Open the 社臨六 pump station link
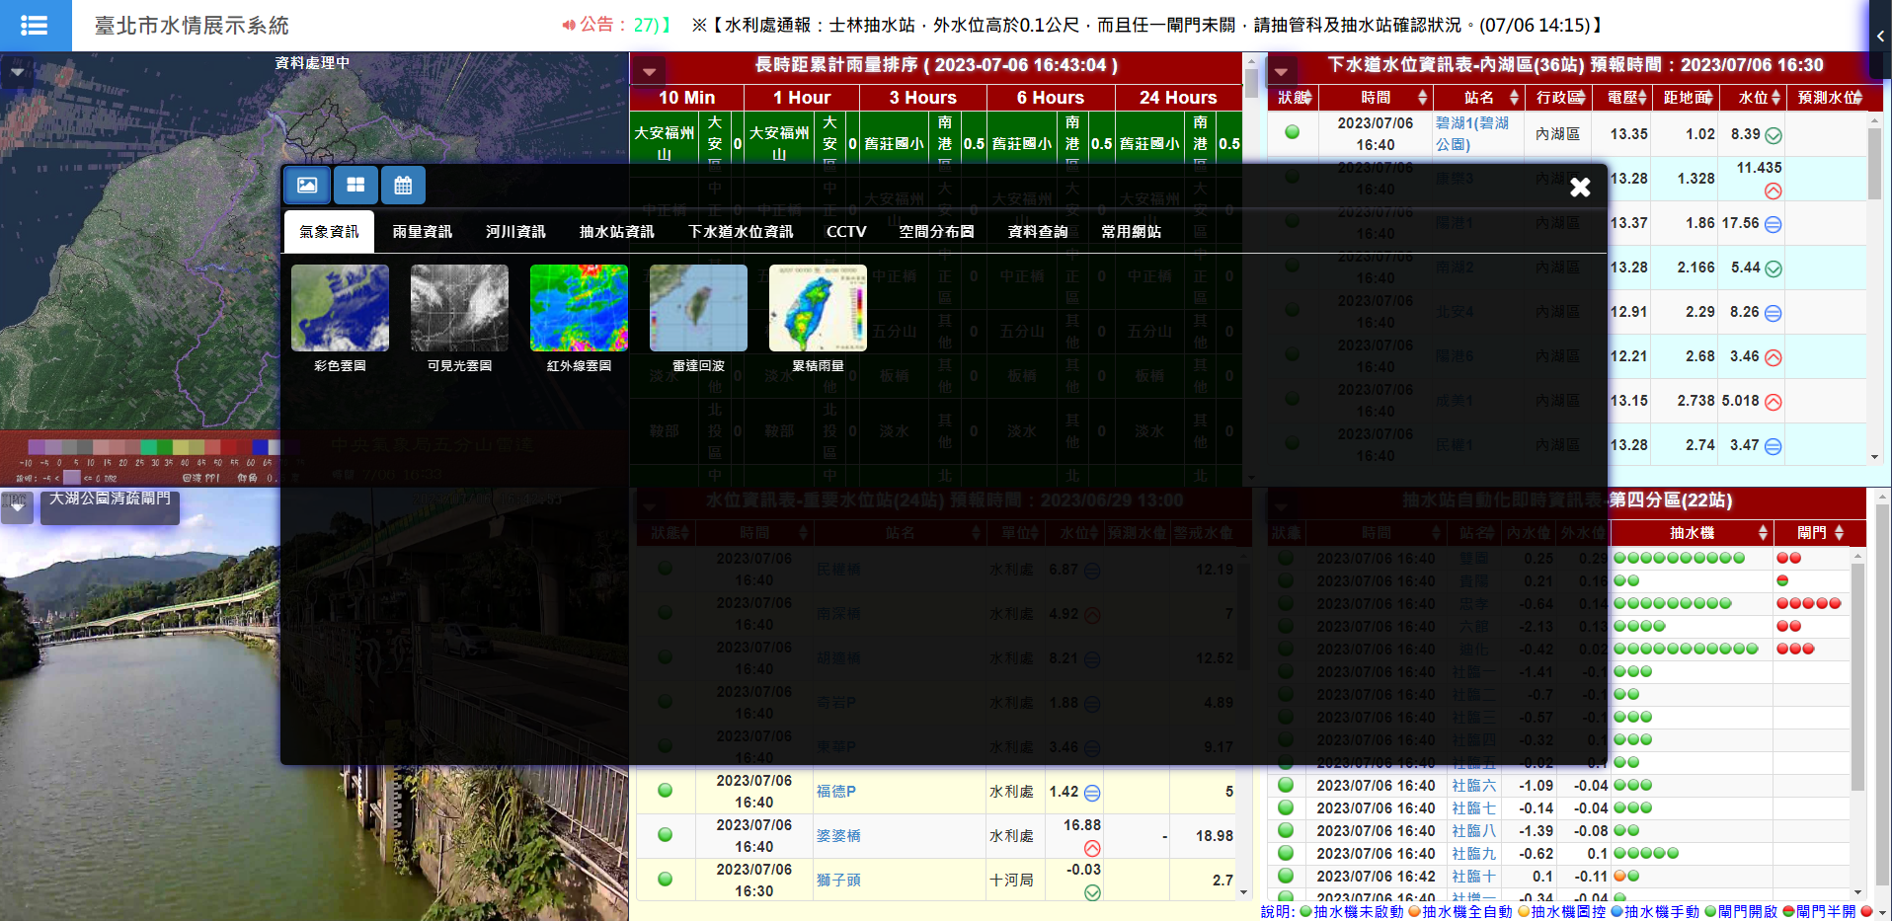The image size is (1892, 921). point(1473,786)
